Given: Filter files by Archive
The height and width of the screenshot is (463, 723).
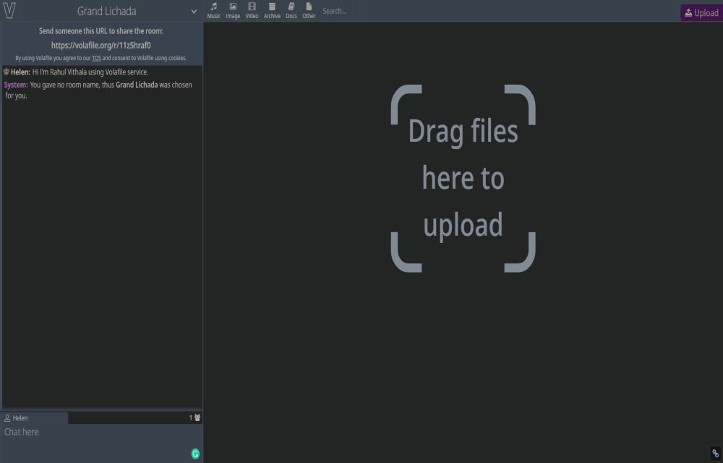Looking at the screenshot, I should click(272, 11).
